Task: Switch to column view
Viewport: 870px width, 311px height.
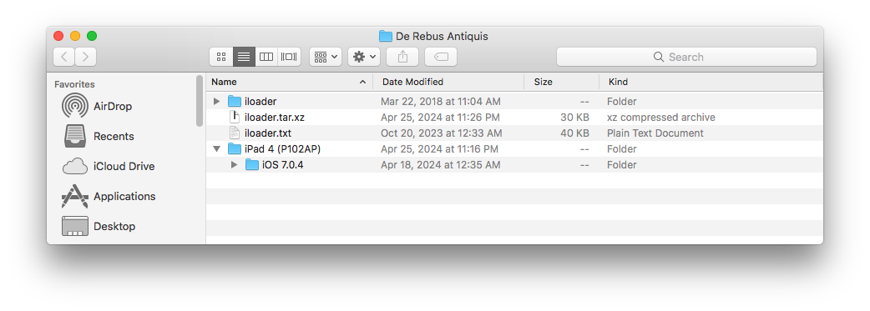Action: pos(266,57)
